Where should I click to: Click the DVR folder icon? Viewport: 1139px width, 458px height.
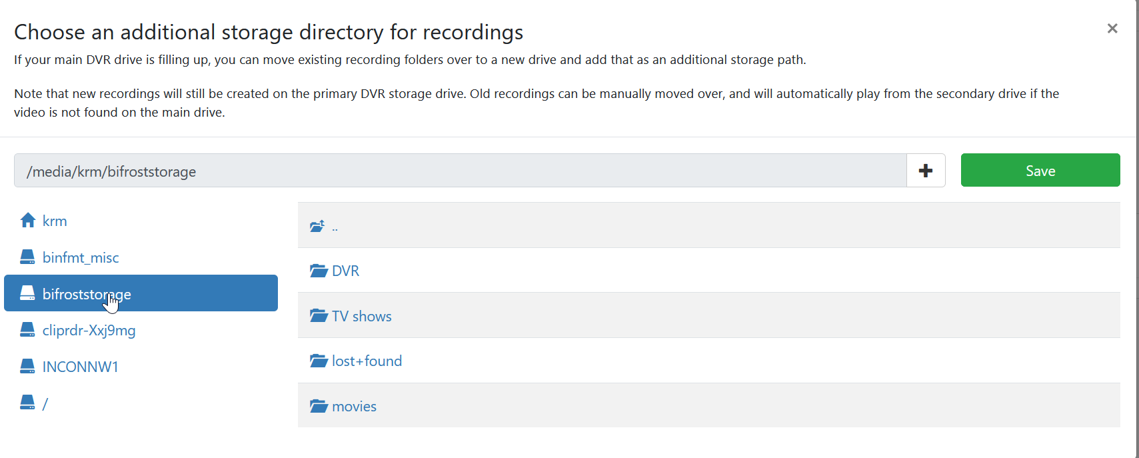coord(319,271)
